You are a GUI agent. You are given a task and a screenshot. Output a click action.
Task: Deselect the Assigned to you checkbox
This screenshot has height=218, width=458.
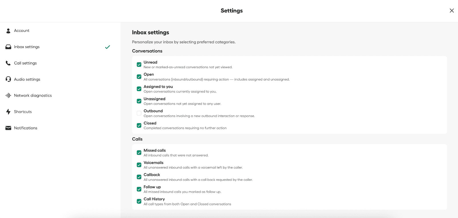139,89
